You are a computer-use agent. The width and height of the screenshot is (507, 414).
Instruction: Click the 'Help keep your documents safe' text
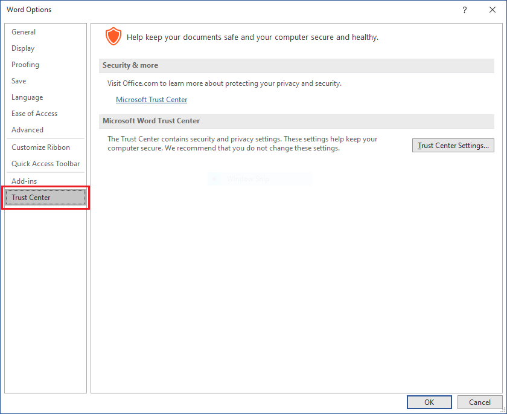point(252,37)
